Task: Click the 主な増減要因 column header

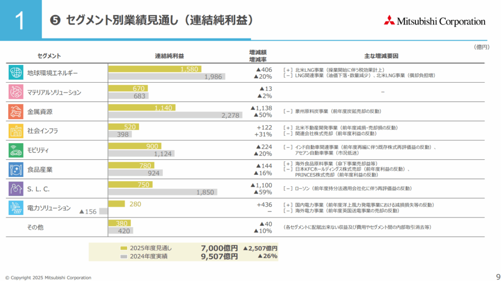Action: tap(381, 56)
